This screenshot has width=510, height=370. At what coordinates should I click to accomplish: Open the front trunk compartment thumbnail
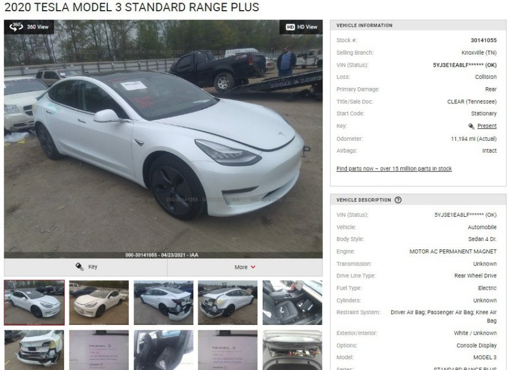pyautogui.click(x=292, y=350)
